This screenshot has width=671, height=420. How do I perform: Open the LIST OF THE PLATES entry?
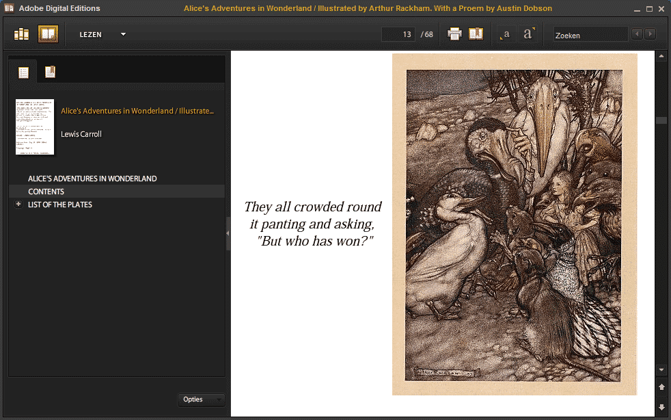point(60,205)
